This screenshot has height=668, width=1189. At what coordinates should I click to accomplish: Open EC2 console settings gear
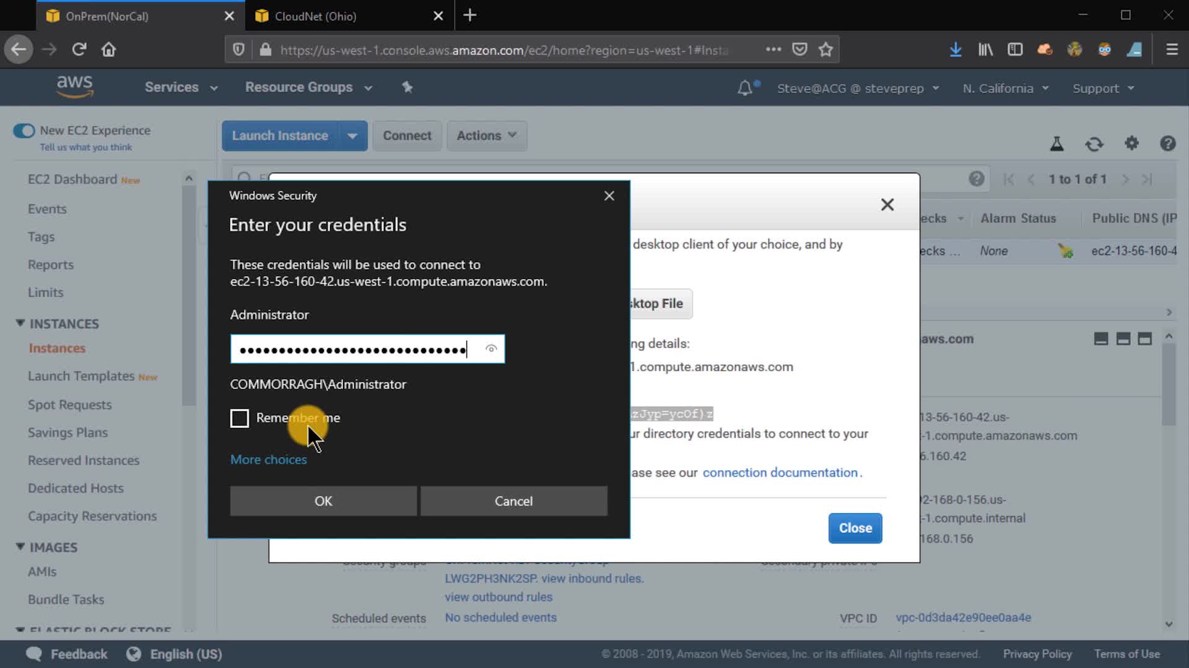click(x=1131, y=143)
